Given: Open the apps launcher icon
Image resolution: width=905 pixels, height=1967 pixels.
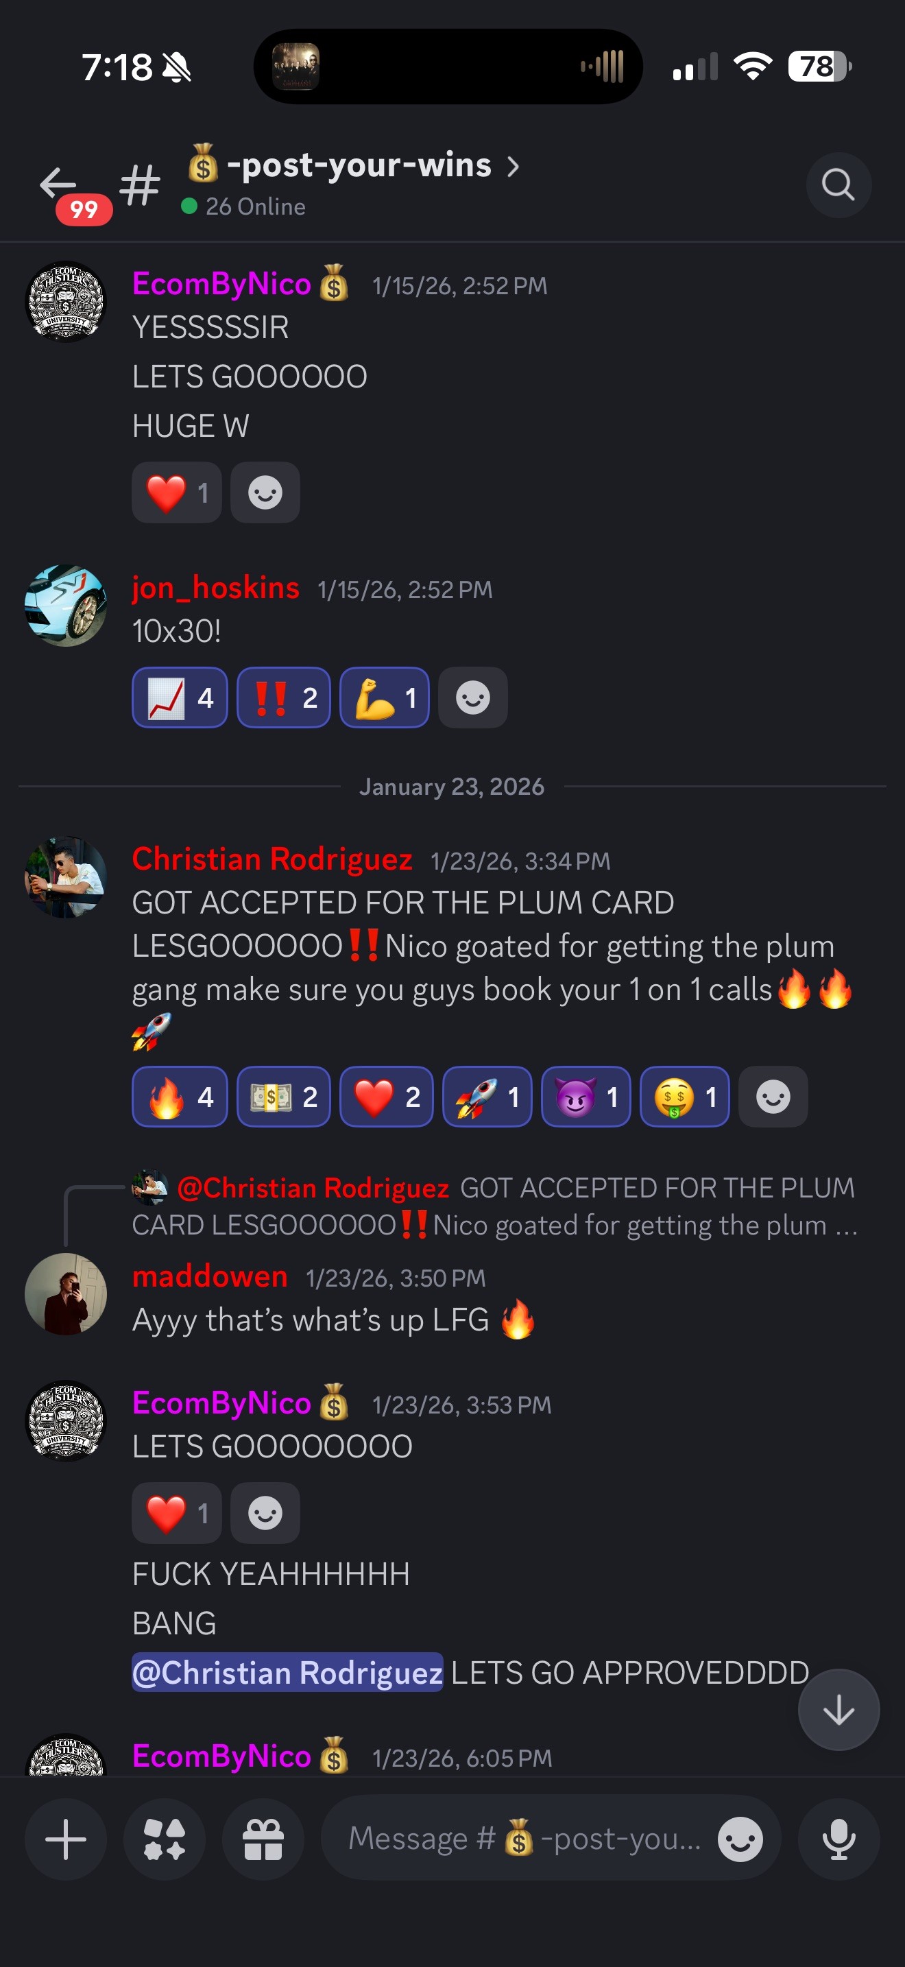Looking at the screenshot, I should pyautogui.click(x=164, y=1839).
